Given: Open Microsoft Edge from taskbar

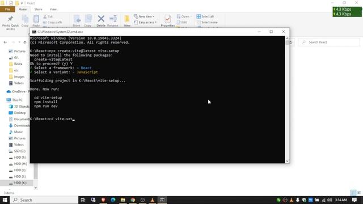Looking at the screenshot, I should 113,200.
